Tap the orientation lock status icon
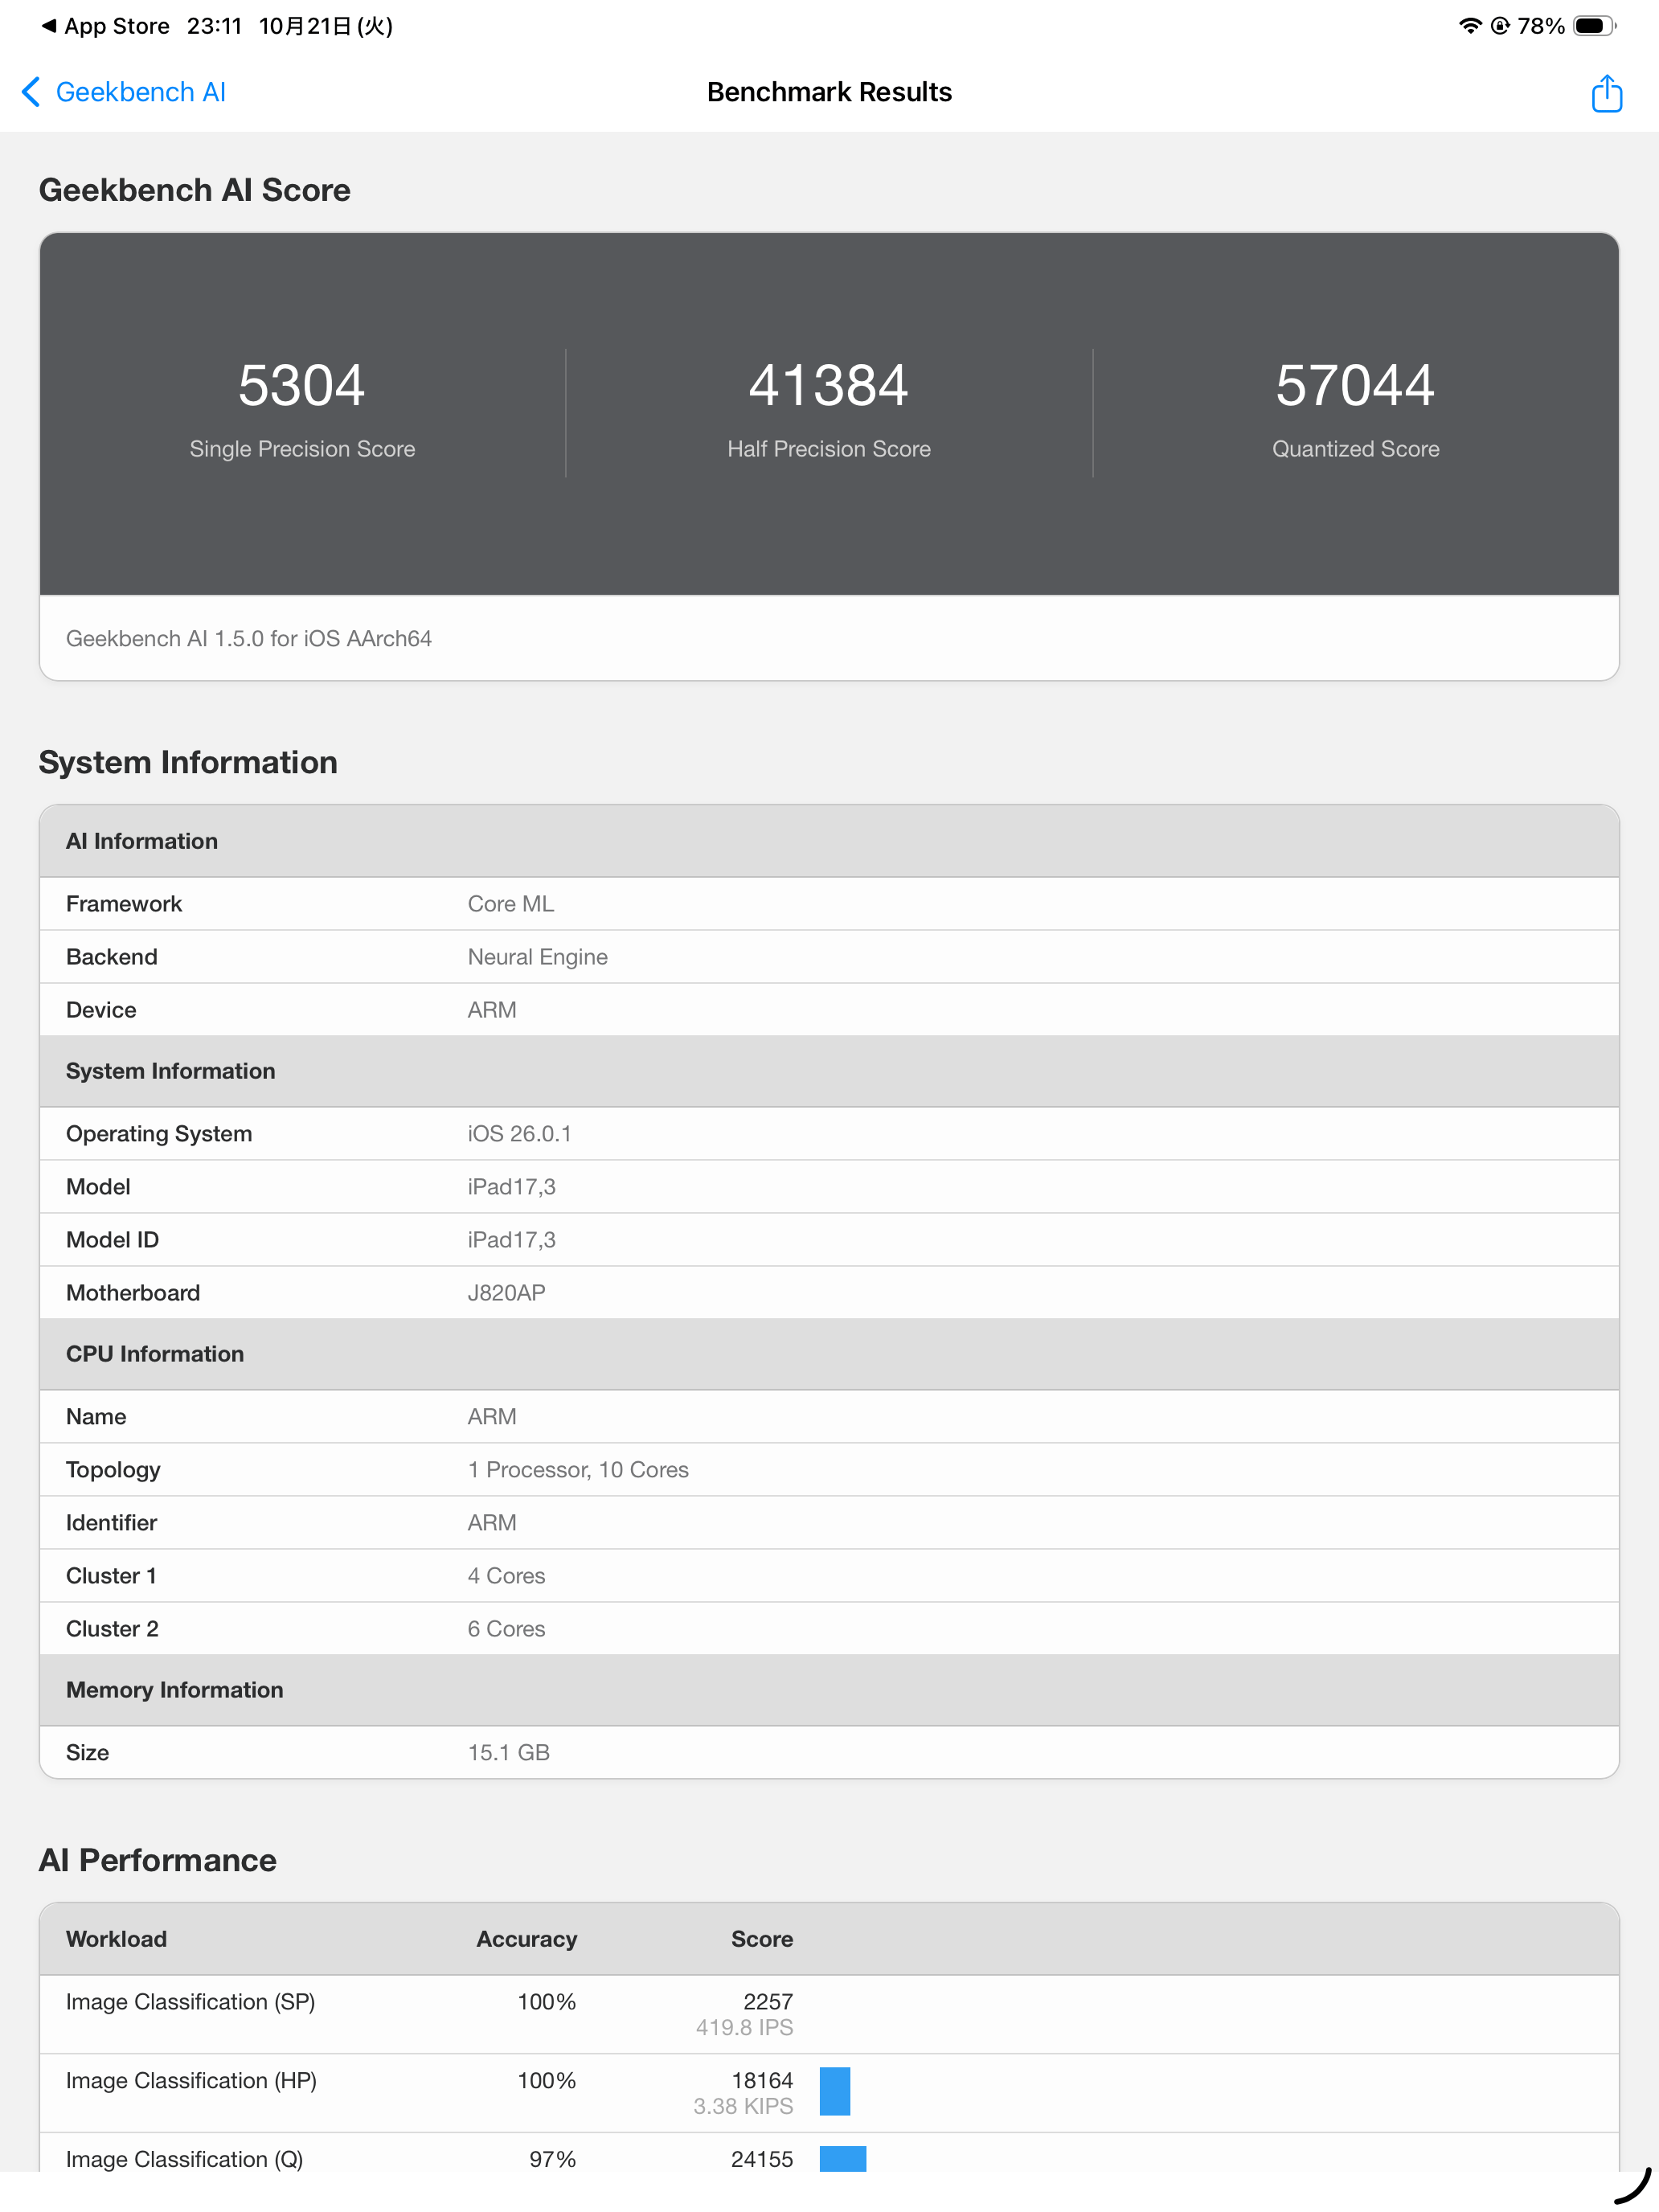Viewport: 1659px width, 2212px height. 1499,26
